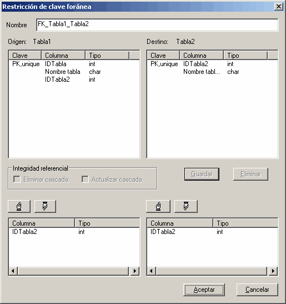Click Clave column header in Origen list
Screen dimensions: 286x304
(25, 56)
